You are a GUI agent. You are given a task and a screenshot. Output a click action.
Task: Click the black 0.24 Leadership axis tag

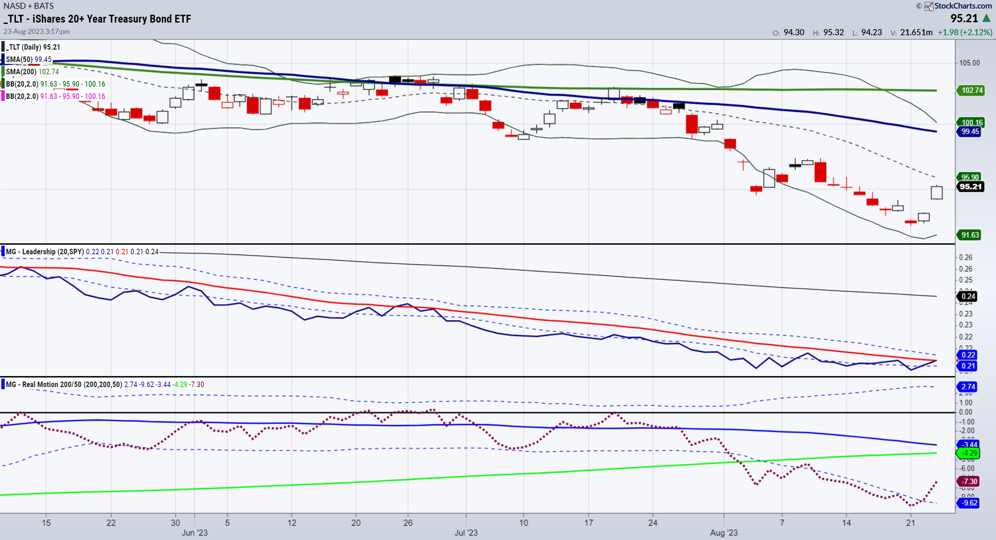[x=968, y=296]
